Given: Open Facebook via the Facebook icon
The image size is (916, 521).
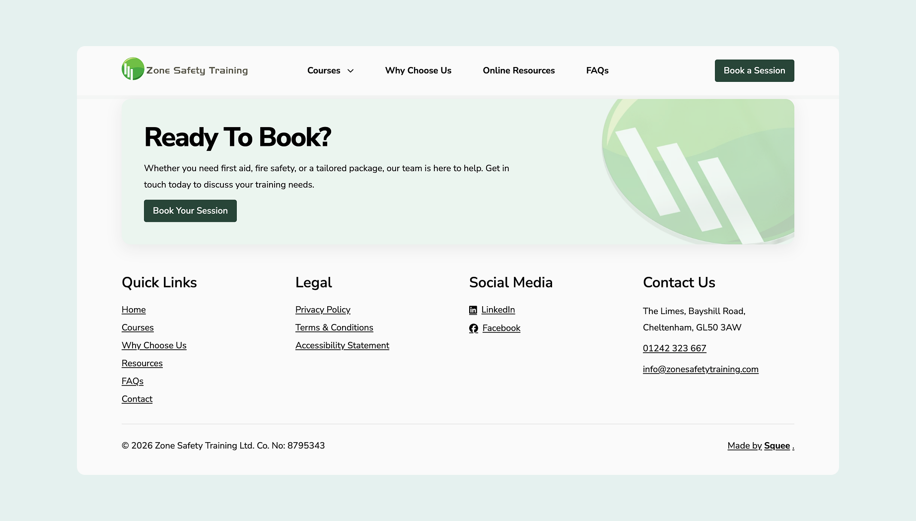Looking at the screenshot, I should pos(474,328).
